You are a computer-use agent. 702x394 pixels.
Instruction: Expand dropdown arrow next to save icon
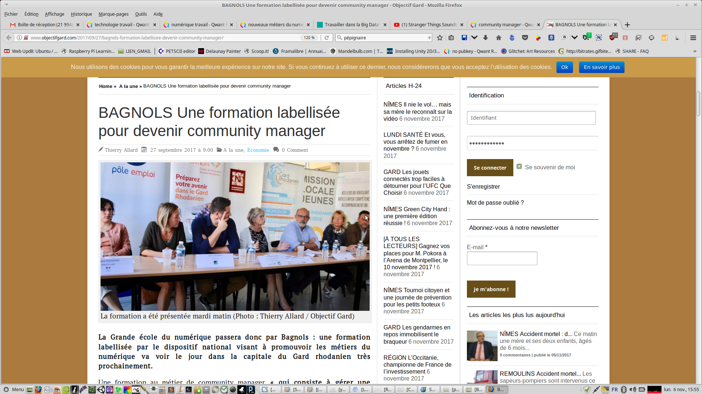[x=474, y=38]
